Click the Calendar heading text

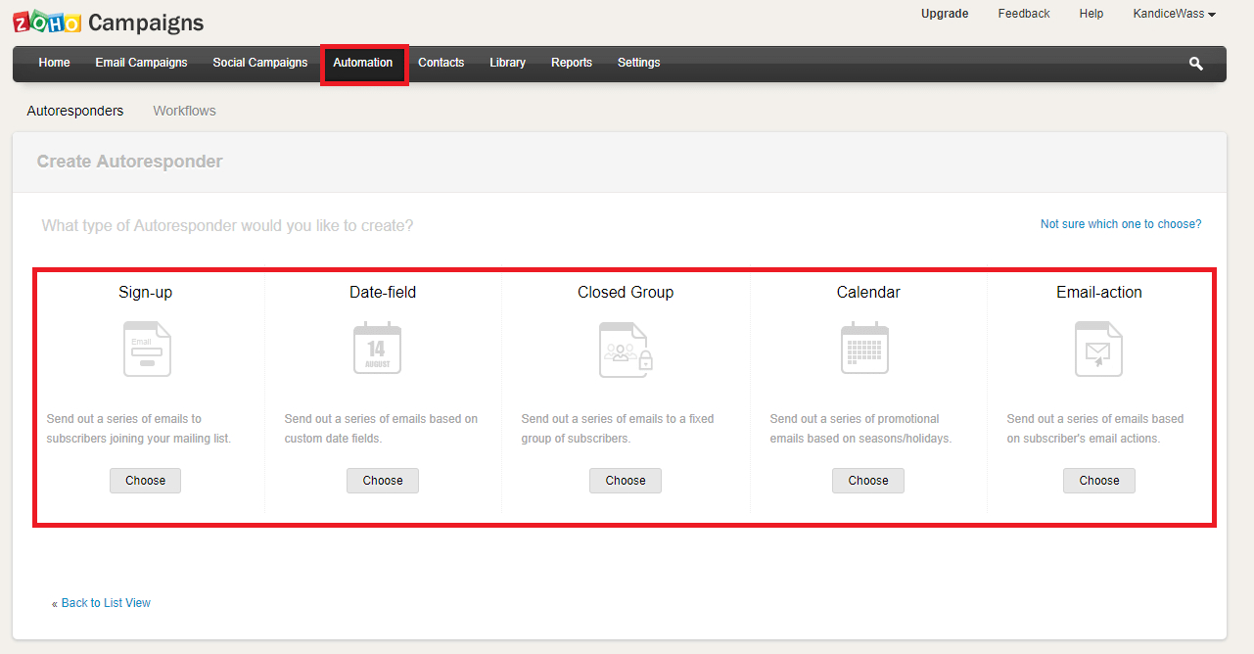point(868,292)
